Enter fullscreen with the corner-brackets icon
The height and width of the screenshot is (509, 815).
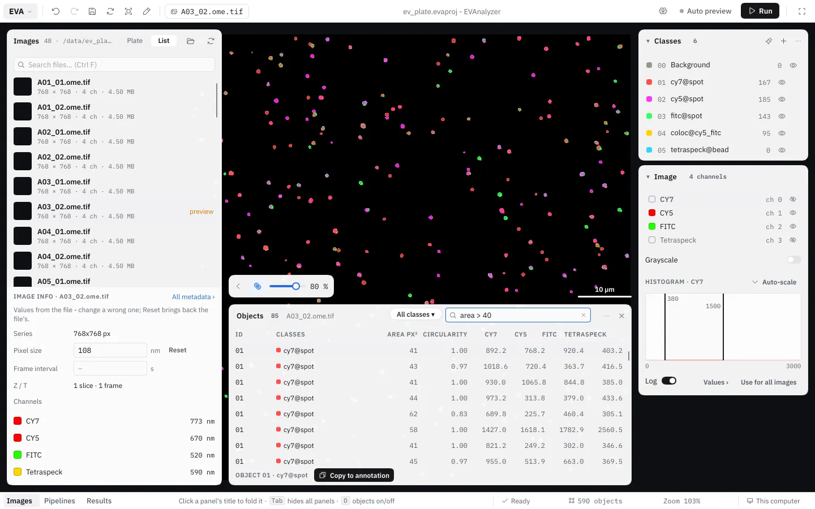(x=802, y=11)
